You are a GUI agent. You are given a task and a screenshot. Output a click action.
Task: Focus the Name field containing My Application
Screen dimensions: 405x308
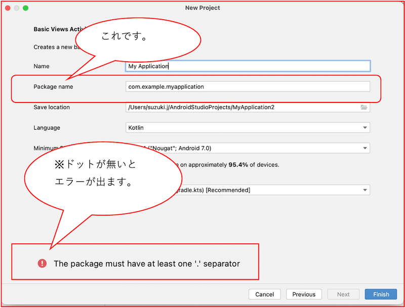click(x=248, y=66)
